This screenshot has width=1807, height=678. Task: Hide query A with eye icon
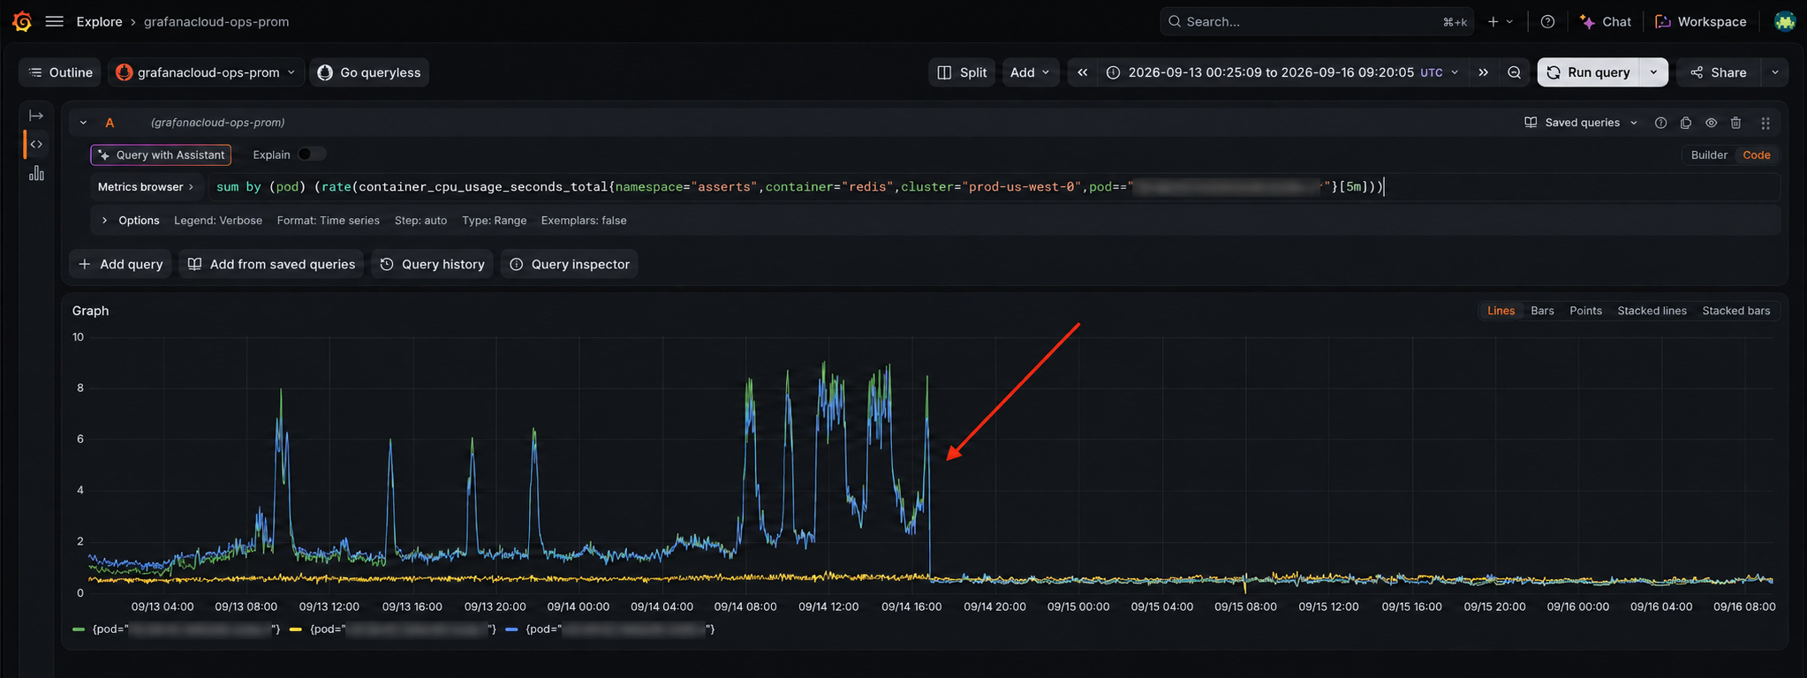tap(1711, 123)
